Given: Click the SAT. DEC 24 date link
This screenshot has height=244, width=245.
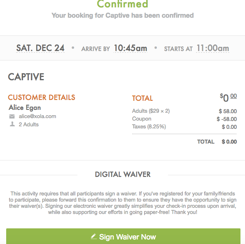Looking at the screenshot, I should coord(40,48).
